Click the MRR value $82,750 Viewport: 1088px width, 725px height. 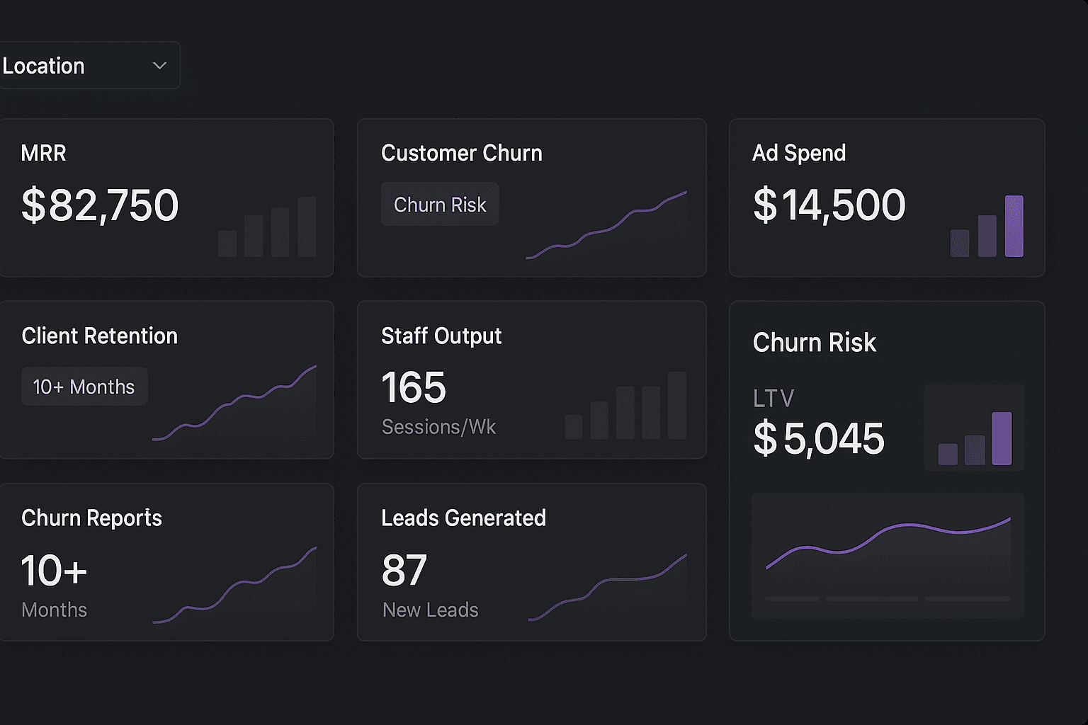tap(101, 205)
